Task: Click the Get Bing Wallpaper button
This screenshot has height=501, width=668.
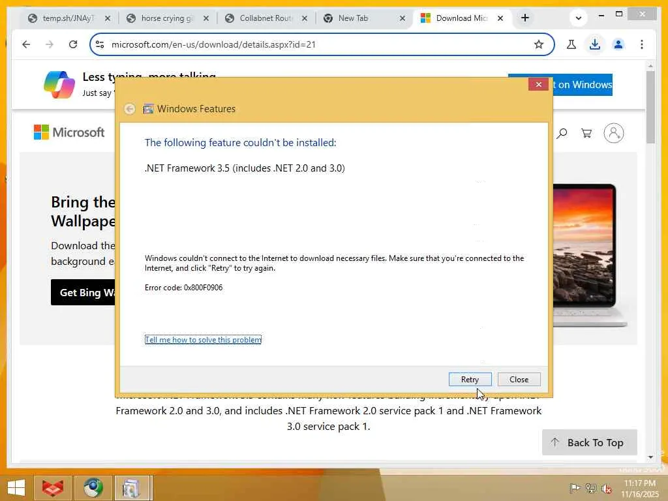Action: pos(83,292)
